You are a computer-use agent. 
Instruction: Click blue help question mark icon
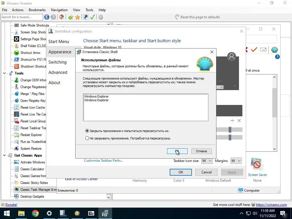(277, 57)
